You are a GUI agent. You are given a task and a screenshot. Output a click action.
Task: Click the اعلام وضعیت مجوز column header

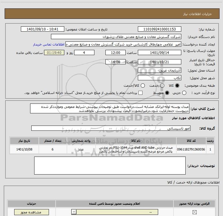pos(114,204)
